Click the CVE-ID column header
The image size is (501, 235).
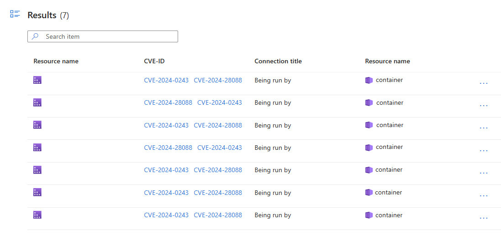(x=158, y=61)
